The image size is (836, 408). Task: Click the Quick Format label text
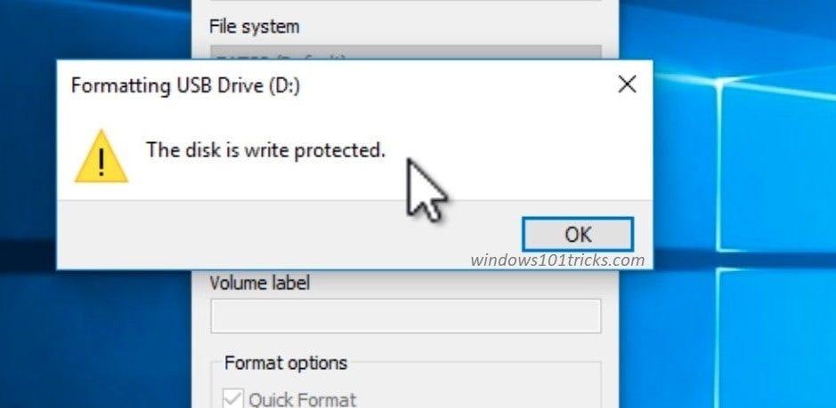coord(303,399)
